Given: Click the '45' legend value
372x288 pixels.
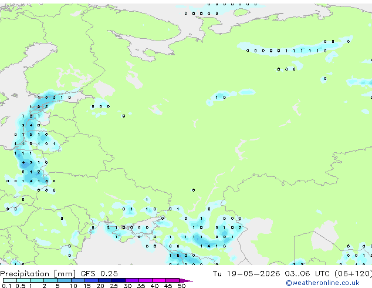Looking at the screenshot, I should (168, 286).
